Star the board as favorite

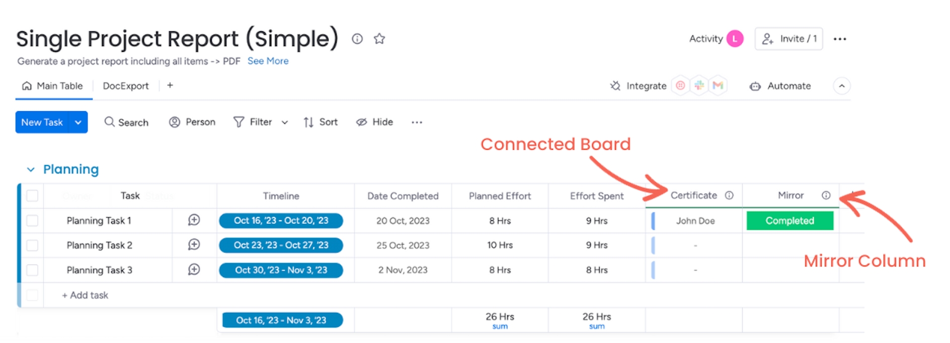(379, 39)
